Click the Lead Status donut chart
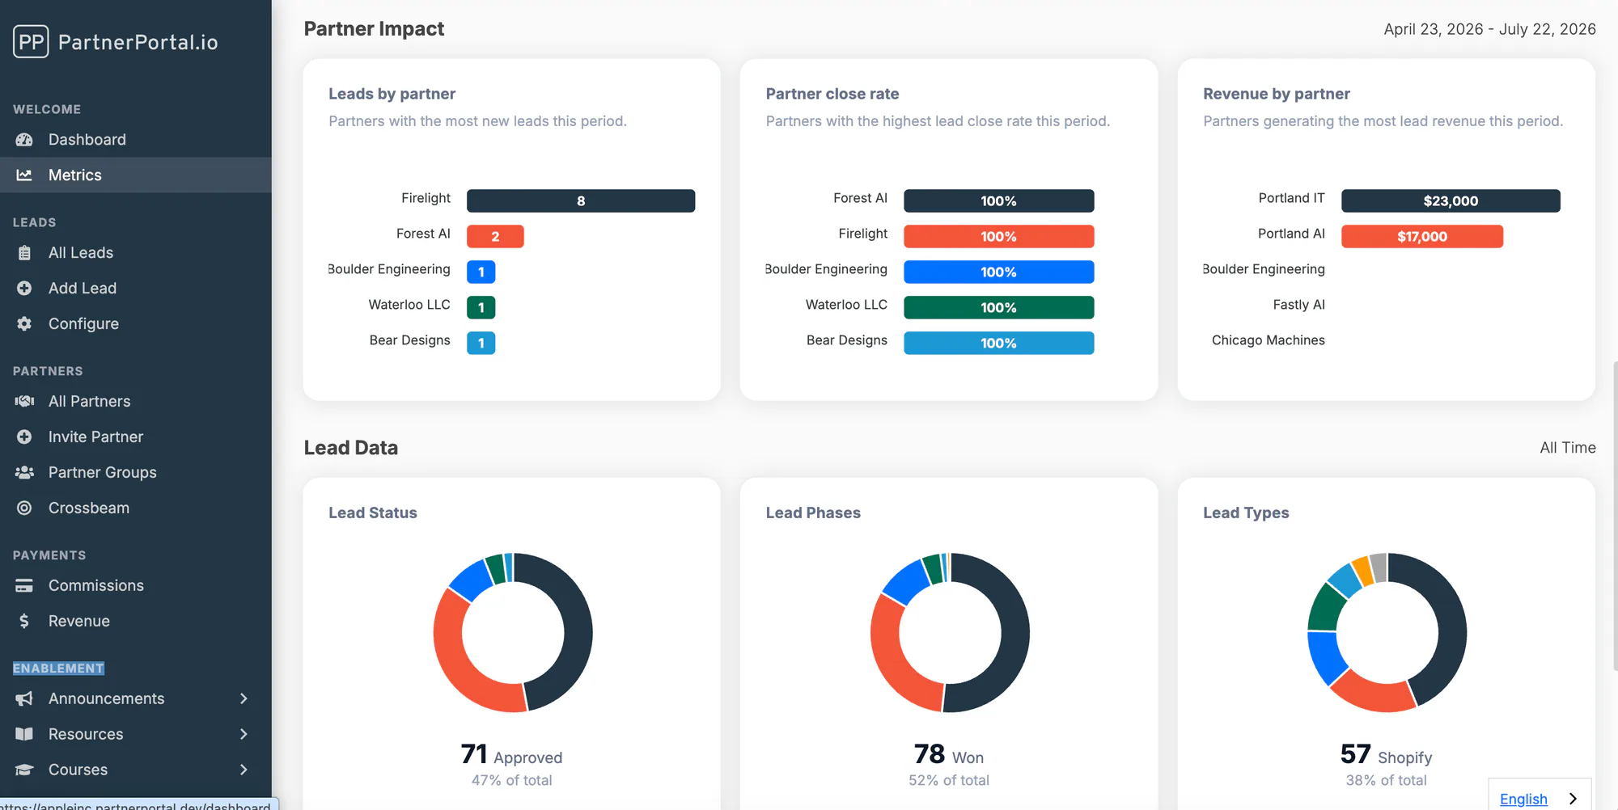This screenshot has height=810, width=1618. pyautogui.click(x=513, y=632)
